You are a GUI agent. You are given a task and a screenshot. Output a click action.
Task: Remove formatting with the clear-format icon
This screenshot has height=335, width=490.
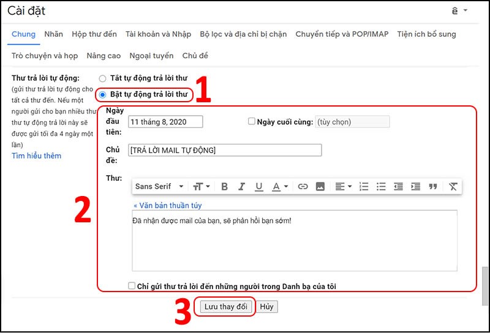coord(453,187)
